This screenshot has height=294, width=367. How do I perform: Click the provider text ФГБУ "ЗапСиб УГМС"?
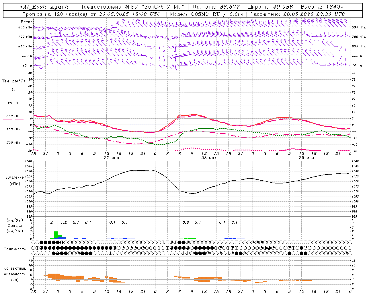click(155, 7)
